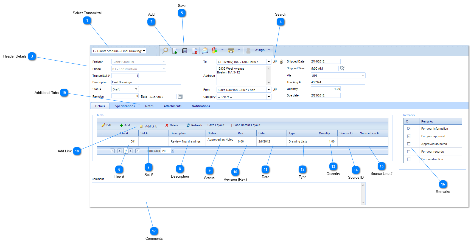Go to the first page of items

(x=112, y=151)
